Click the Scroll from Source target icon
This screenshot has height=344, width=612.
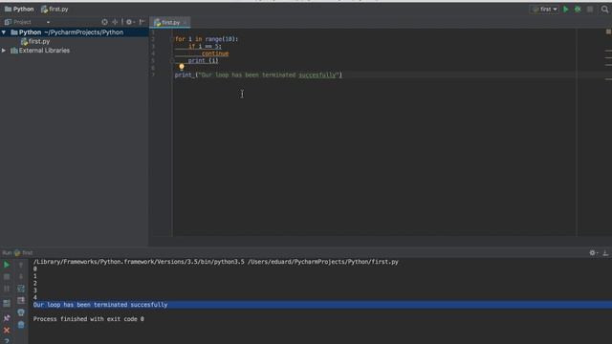coord(104,22)
